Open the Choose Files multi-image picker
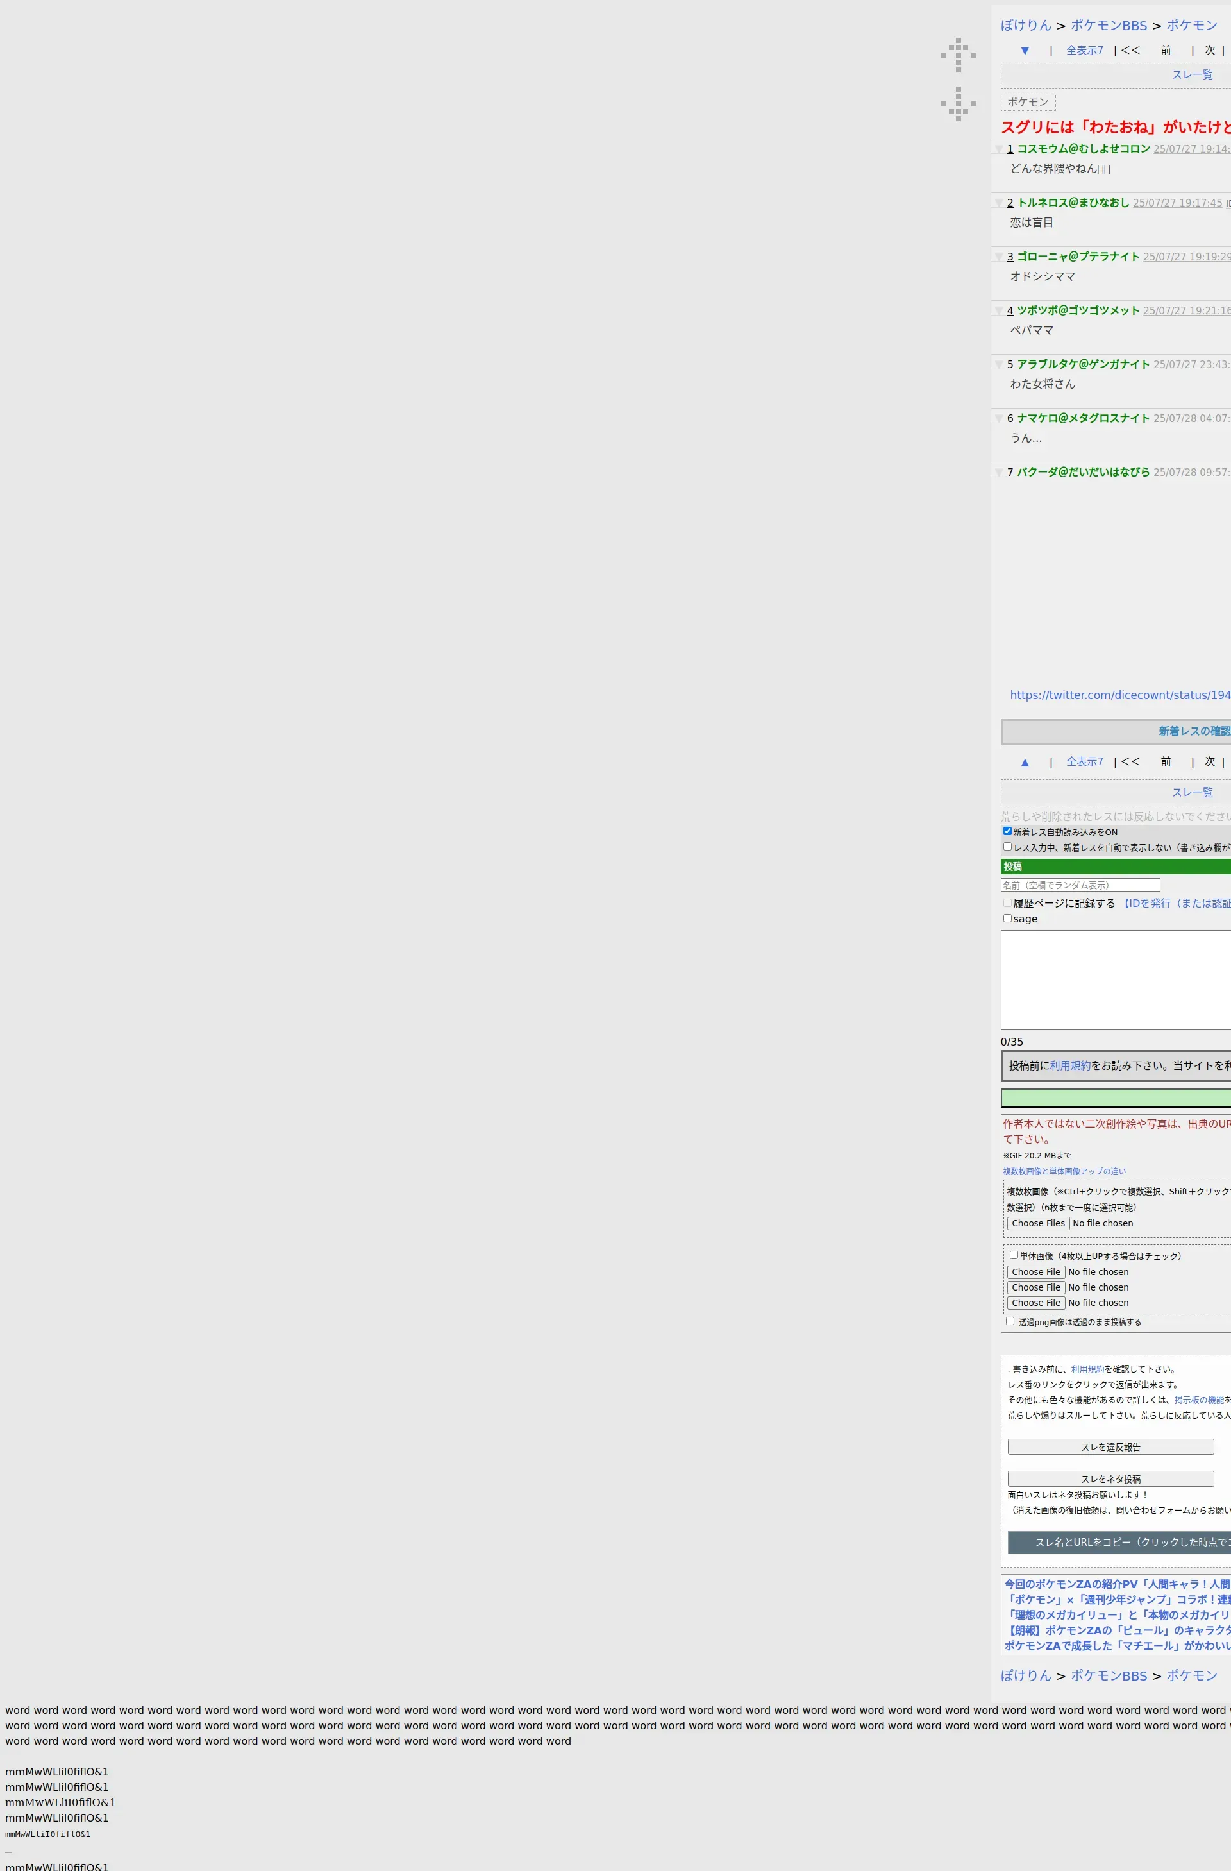Viewport: 1231px width, 1871px height. pyautogui.click(x=1038, y=1223)
